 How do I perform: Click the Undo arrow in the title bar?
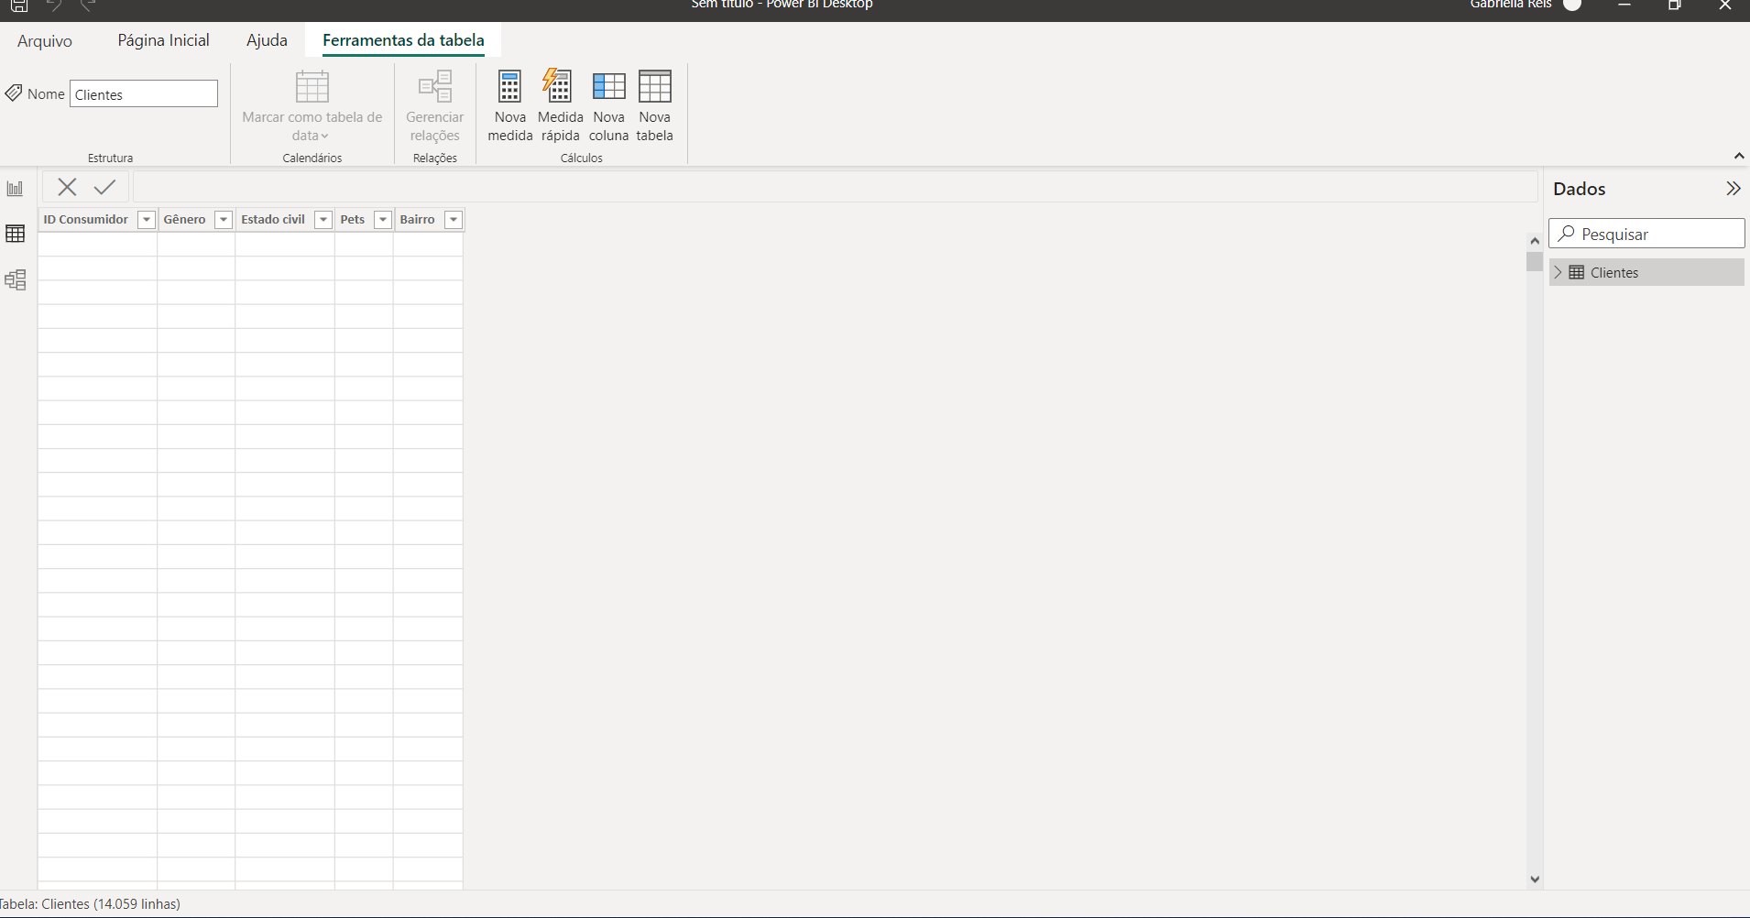53,5
